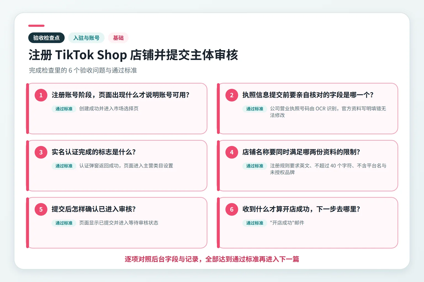The image size is (424, 282).
Task: Click 通过标准 label in card 3
Action: point(64,166)
